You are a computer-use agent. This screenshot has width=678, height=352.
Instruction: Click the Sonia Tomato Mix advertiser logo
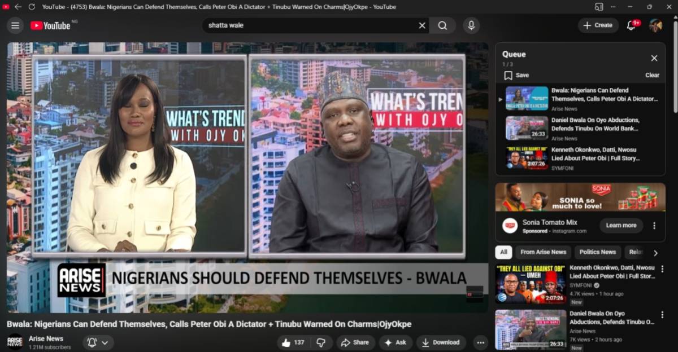click(510, 226)
